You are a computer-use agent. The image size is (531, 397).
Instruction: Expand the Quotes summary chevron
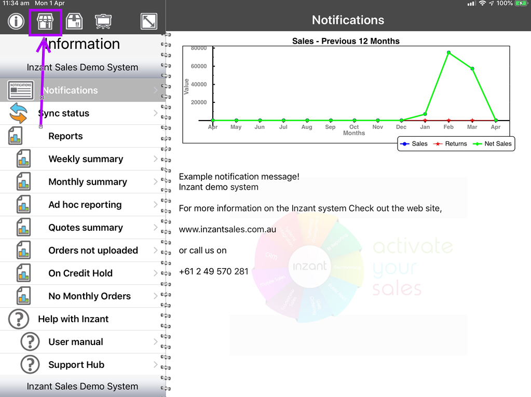155,227
